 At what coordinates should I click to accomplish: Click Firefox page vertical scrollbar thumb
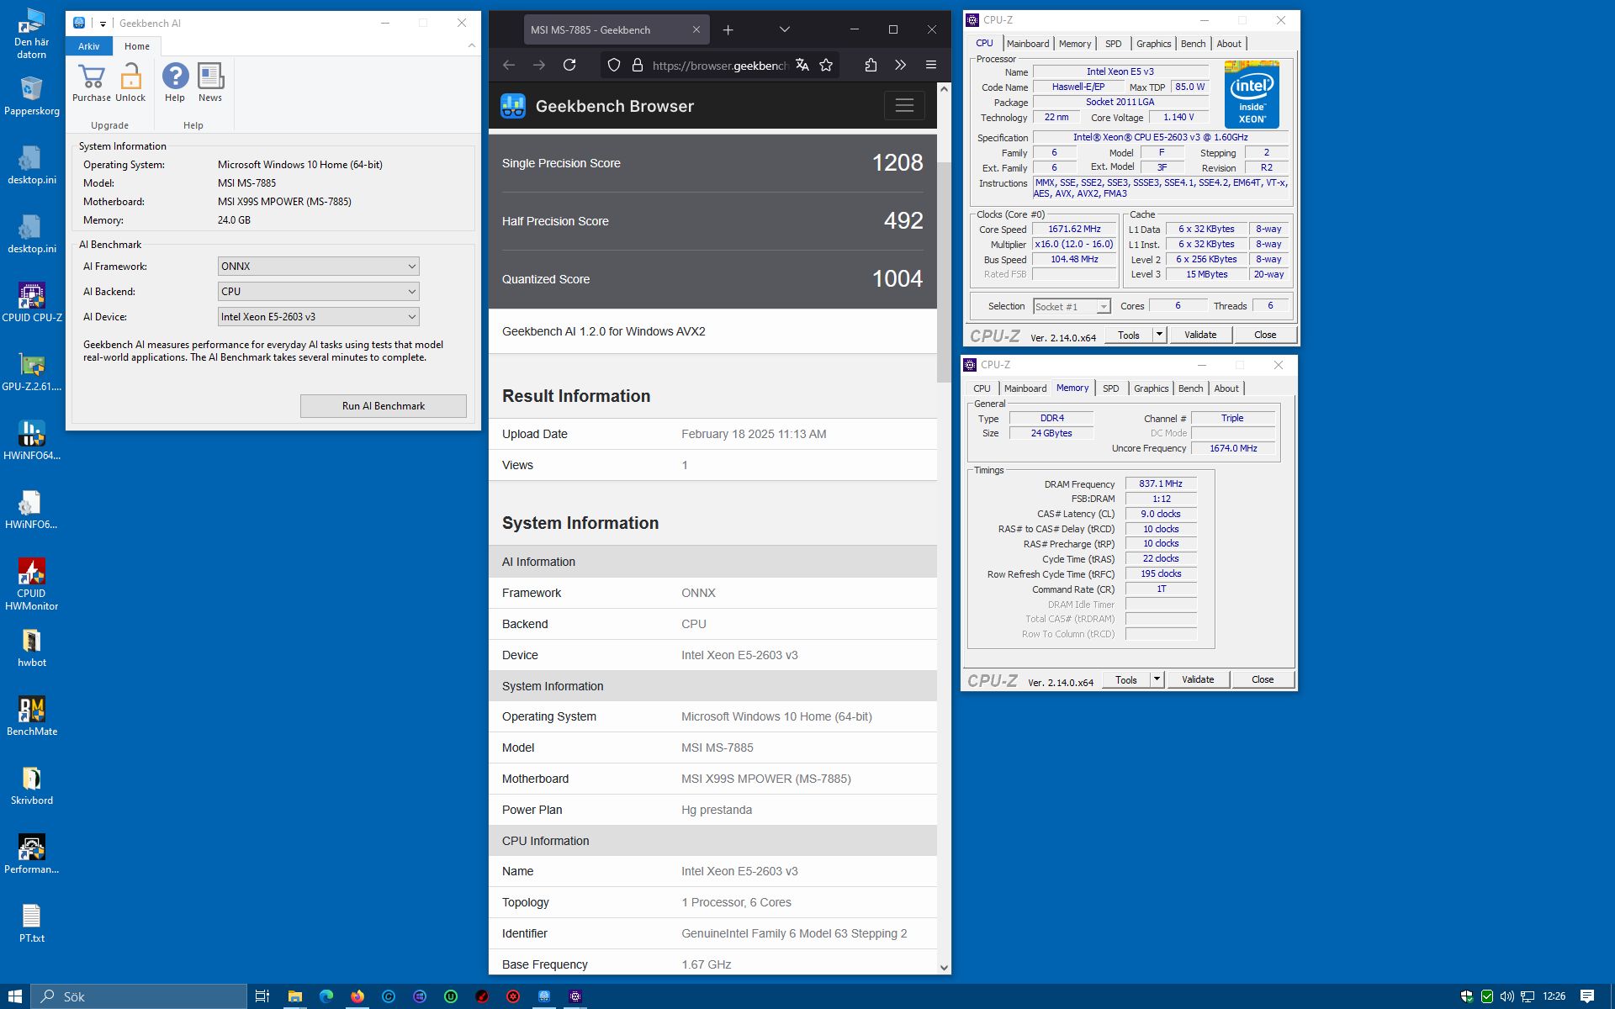(x=944, y=272)
